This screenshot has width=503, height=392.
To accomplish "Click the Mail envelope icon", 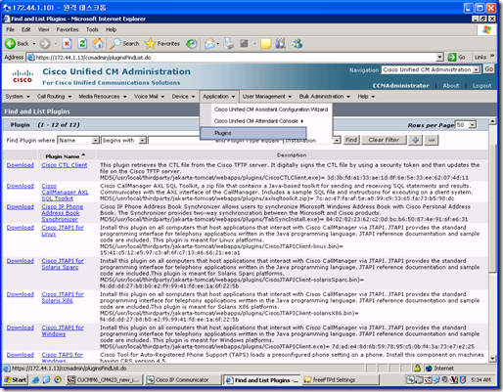I will 209,43.
